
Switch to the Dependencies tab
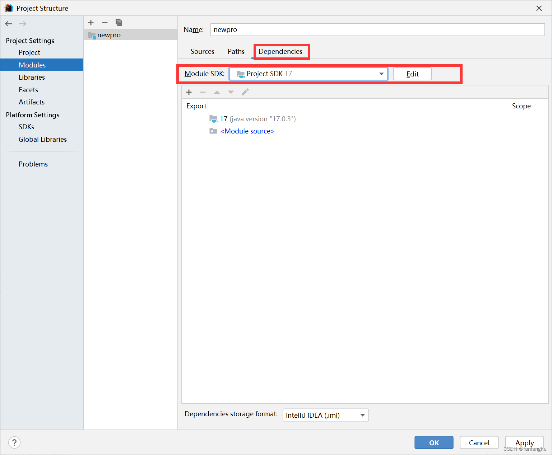(280, 51)
